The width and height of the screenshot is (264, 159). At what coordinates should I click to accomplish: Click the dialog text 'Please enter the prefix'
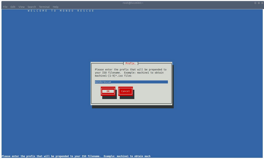pyautogui.click(x=112, y=70)
